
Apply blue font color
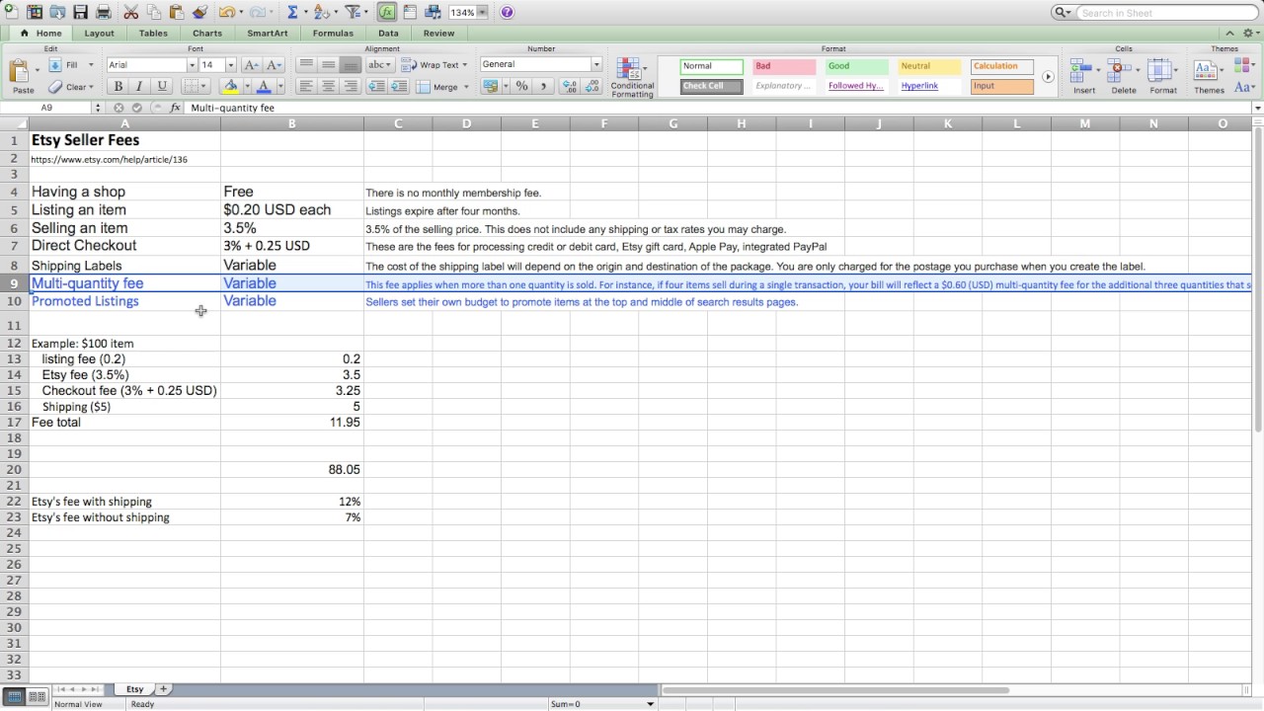(263, 87)
